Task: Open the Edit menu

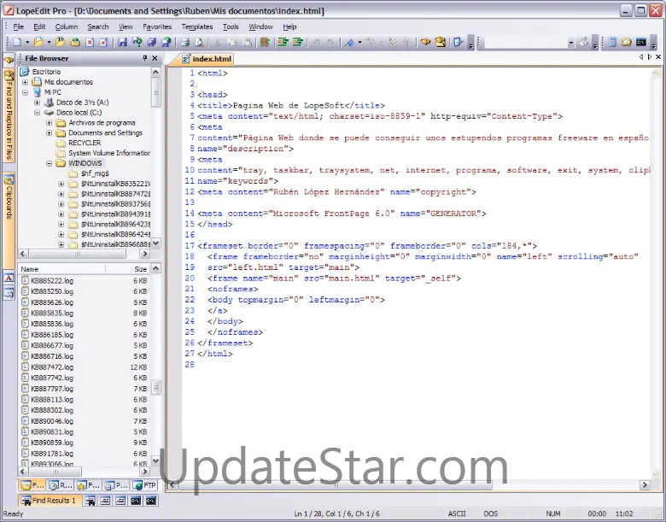Action: tap(39, 26)
